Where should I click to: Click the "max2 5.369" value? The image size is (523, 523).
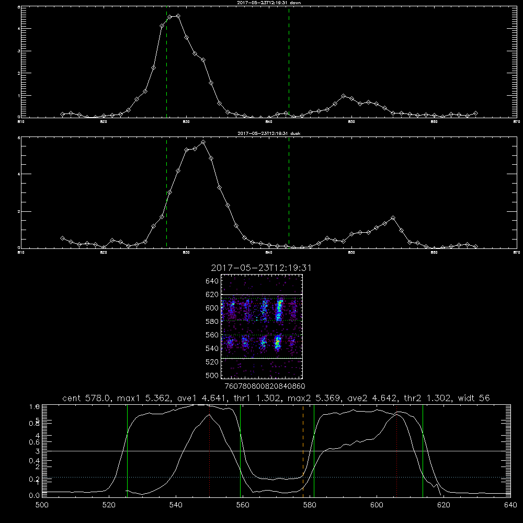tap(314, 398)
